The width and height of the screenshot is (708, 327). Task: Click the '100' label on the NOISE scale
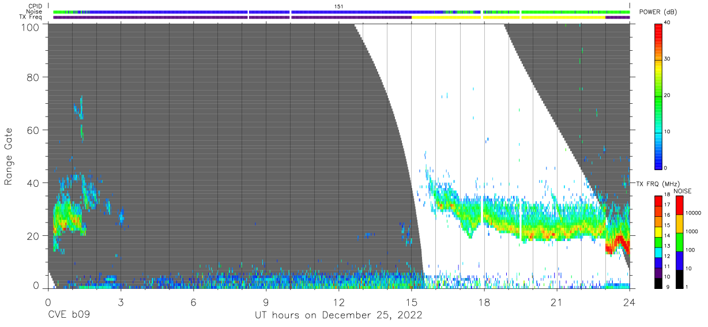point(690,250)
